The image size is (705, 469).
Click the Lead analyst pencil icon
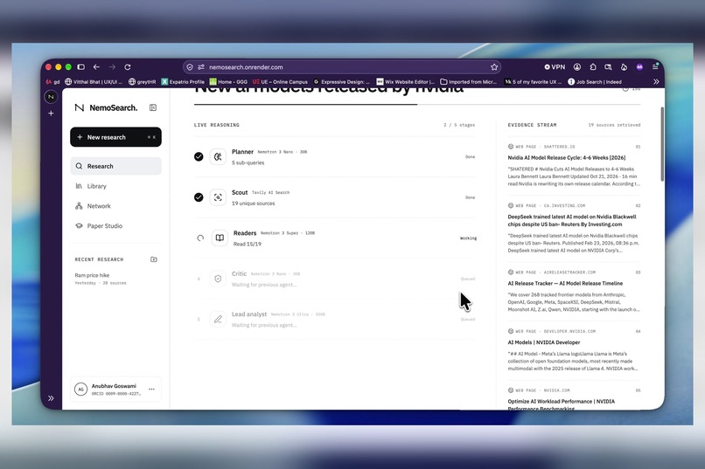[x=218, y=319]
